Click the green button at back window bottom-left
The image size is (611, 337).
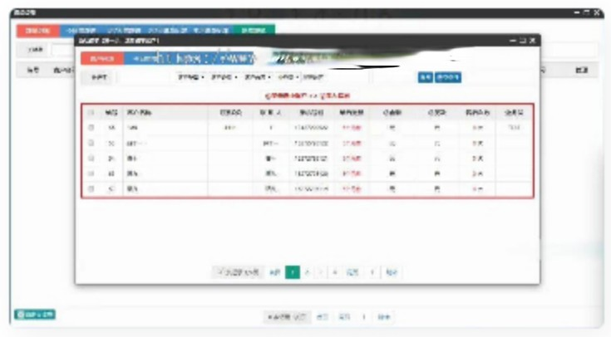pos(35,315)
